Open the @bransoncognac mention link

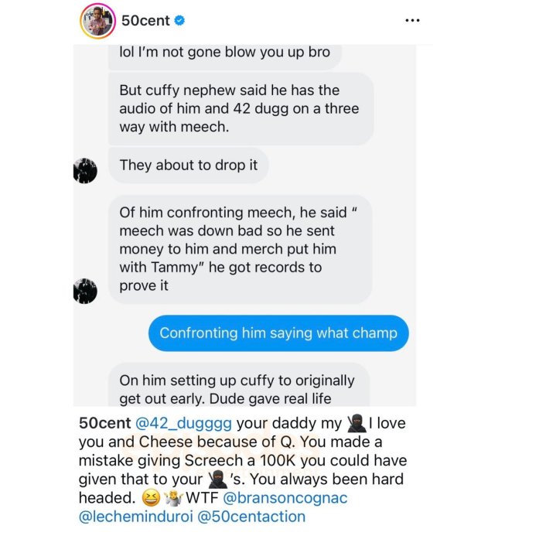click(x=285, y=497)
